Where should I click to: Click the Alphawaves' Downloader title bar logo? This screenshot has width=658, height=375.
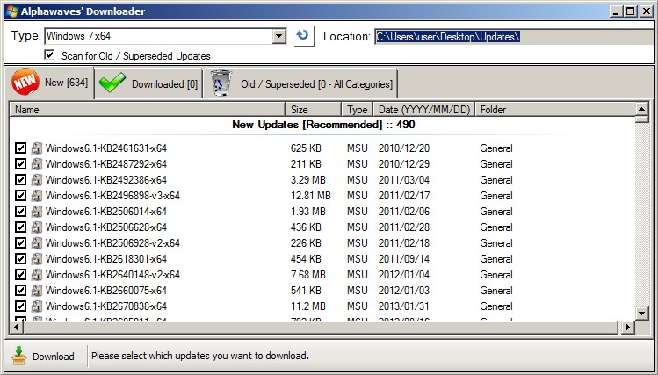tap(12, 11)
